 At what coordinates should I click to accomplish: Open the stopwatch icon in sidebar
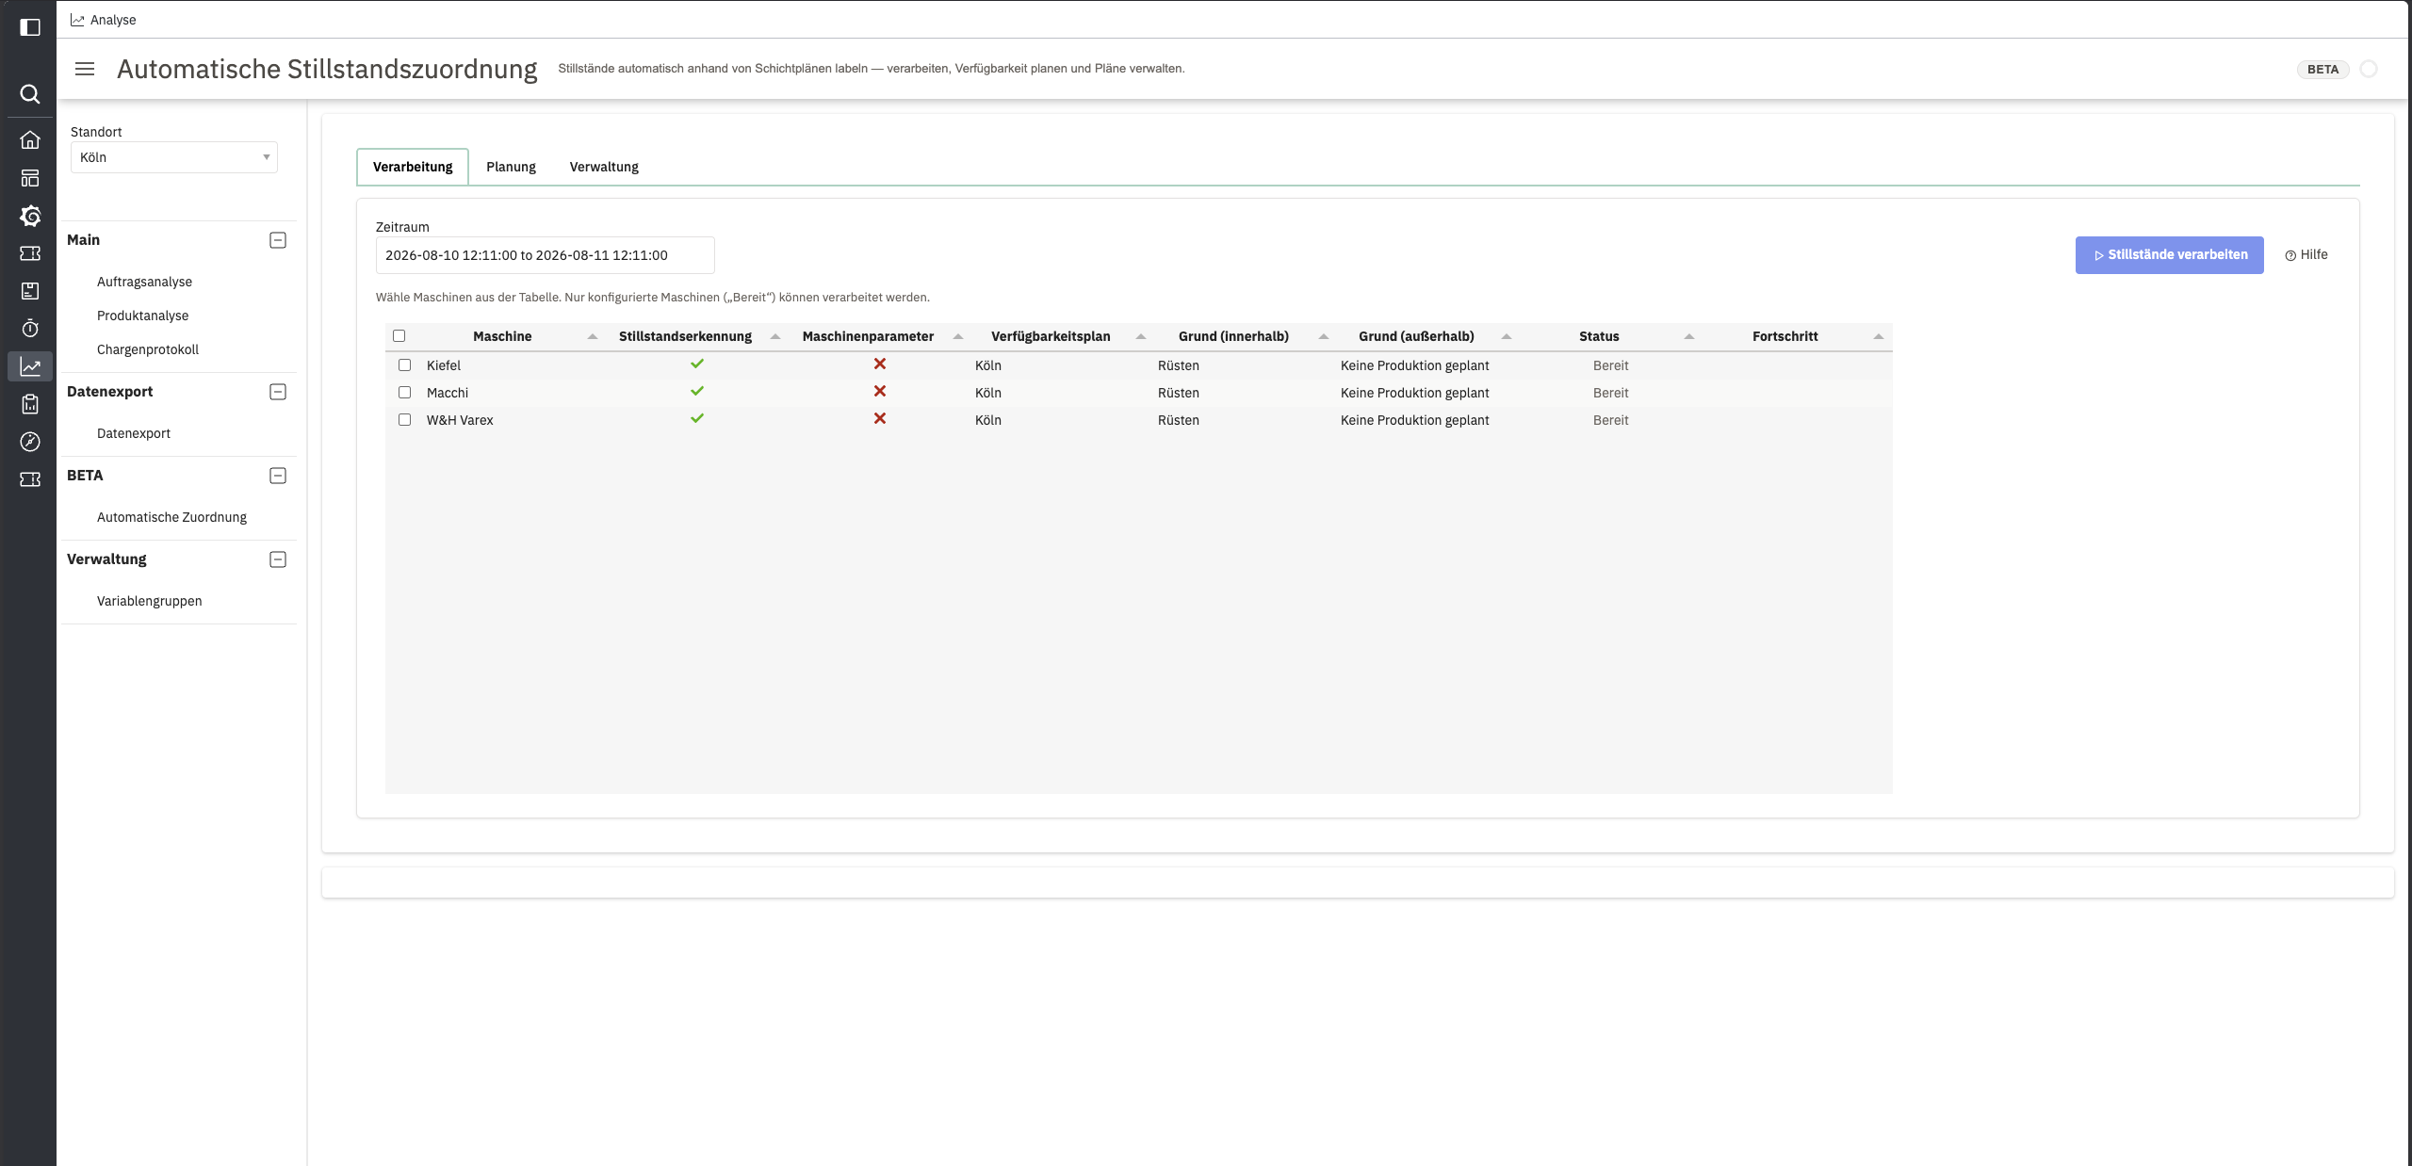click(30, 329)
